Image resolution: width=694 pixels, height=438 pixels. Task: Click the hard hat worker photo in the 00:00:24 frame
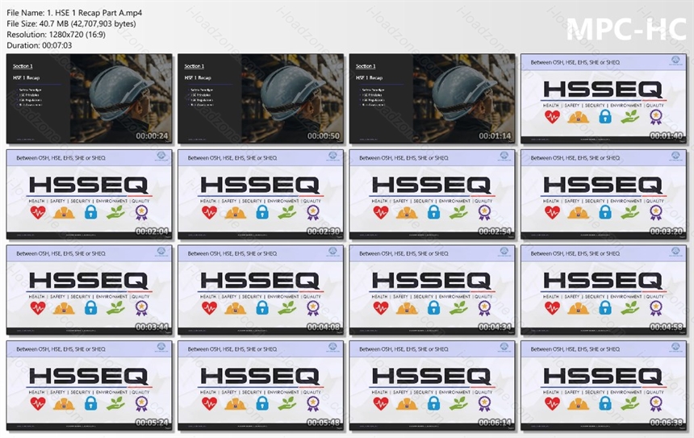click(121, 98)
